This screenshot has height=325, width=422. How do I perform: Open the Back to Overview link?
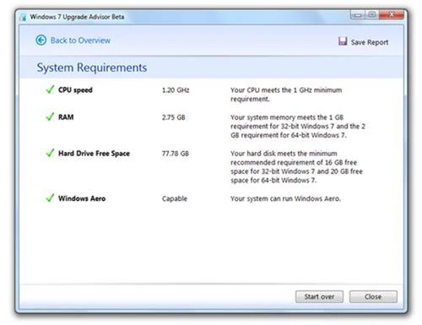80,41
